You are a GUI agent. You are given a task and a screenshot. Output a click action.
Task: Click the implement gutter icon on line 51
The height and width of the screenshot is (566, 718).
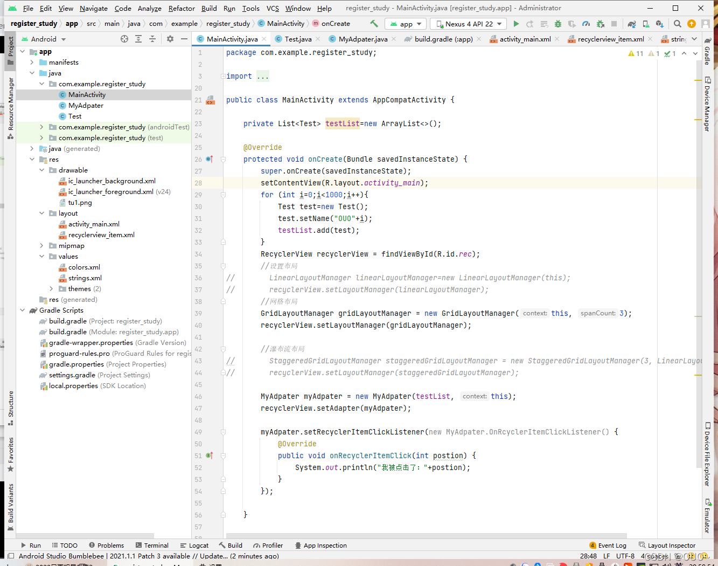click(210, 455)
